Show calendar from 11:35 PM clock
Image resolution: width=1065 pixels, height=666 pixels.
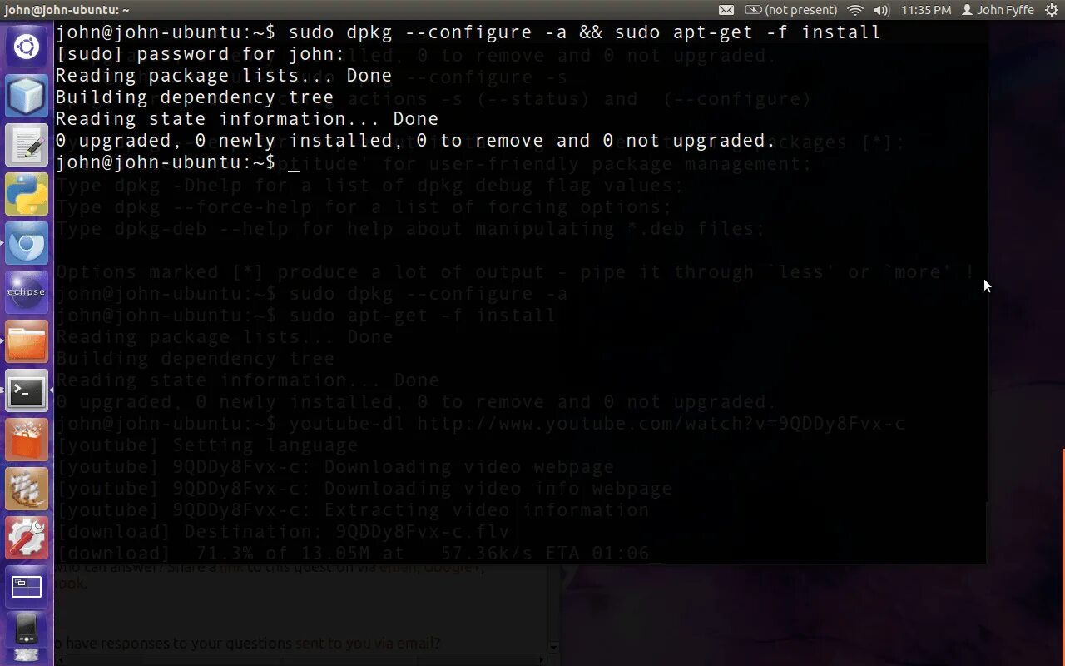coord(926,10)
